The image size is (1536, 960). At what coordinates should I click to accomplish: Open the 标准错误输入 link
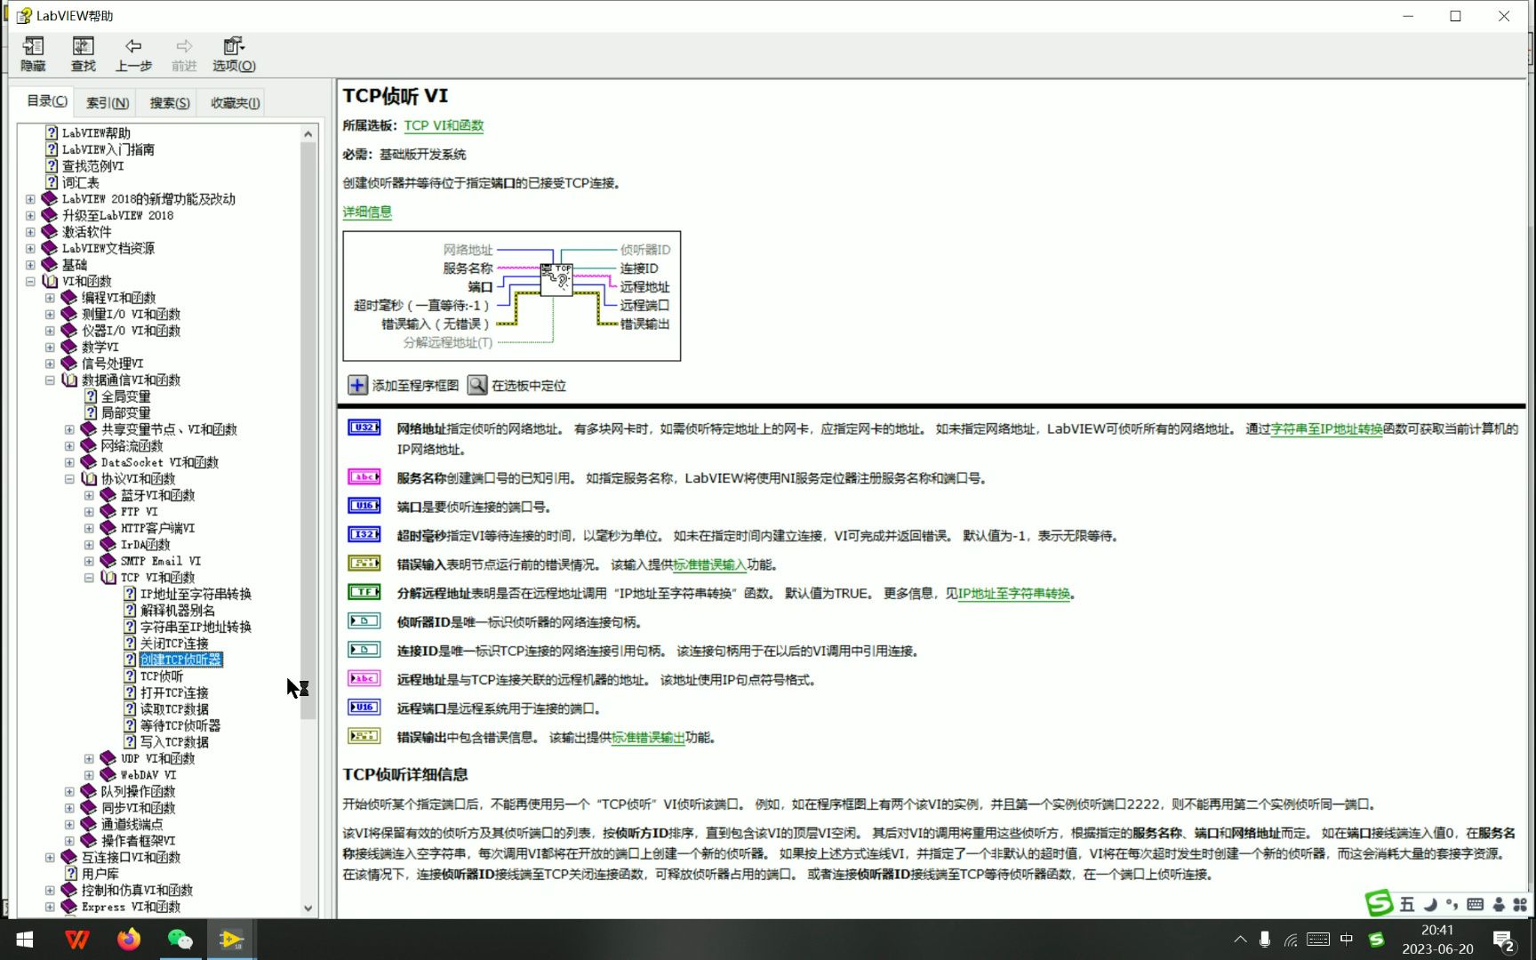coord(709,564)
